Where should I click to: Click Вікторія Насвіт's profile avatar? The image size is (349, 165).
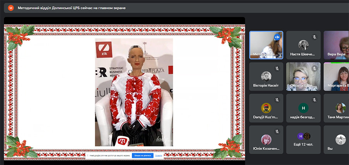[266, 76]
